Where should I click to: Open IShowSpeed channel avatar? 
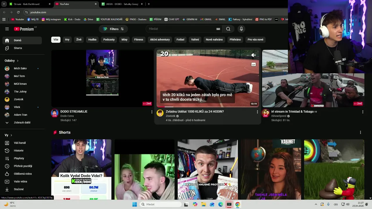pos(266,113)
